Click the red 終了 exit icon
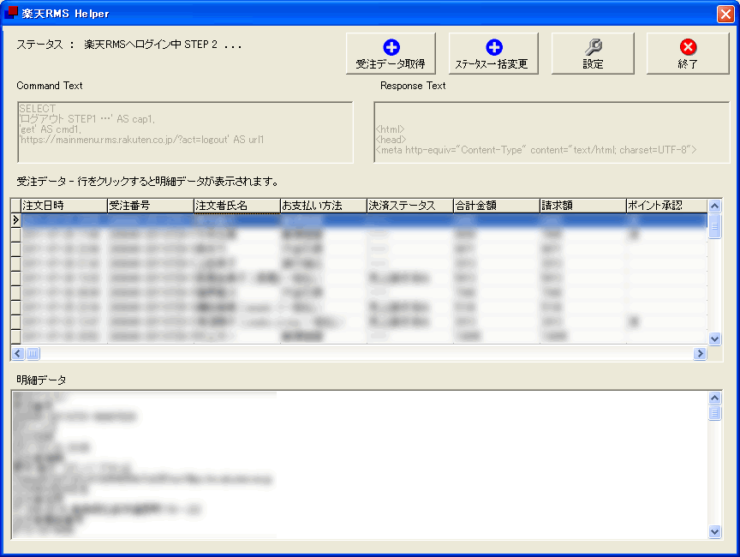 pyautogui.click(x=688, y=48)
